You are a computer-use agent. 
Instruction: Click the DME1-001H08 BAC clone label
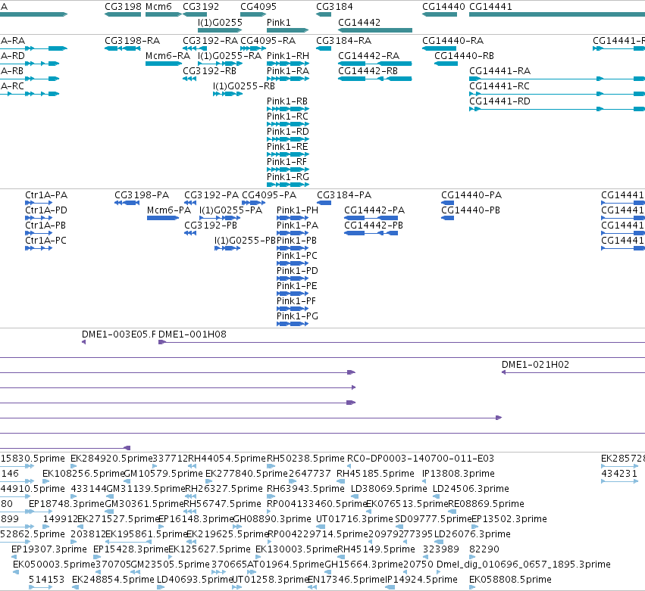[x=193, y=334]
